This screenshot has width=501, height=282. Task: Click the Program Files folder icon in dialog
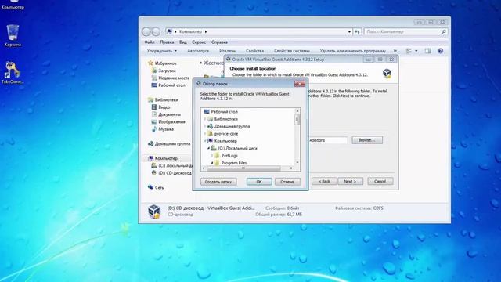[217, 163]
